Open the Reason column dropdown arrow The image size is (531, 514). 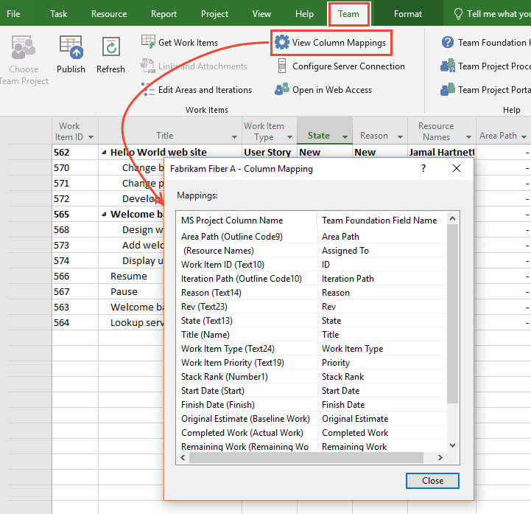coord(400,137)
